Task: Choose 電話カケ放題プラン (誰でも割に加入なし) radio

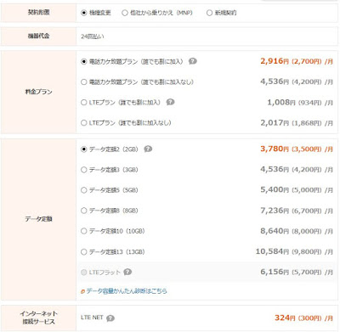Action: [x=83, y=82]
